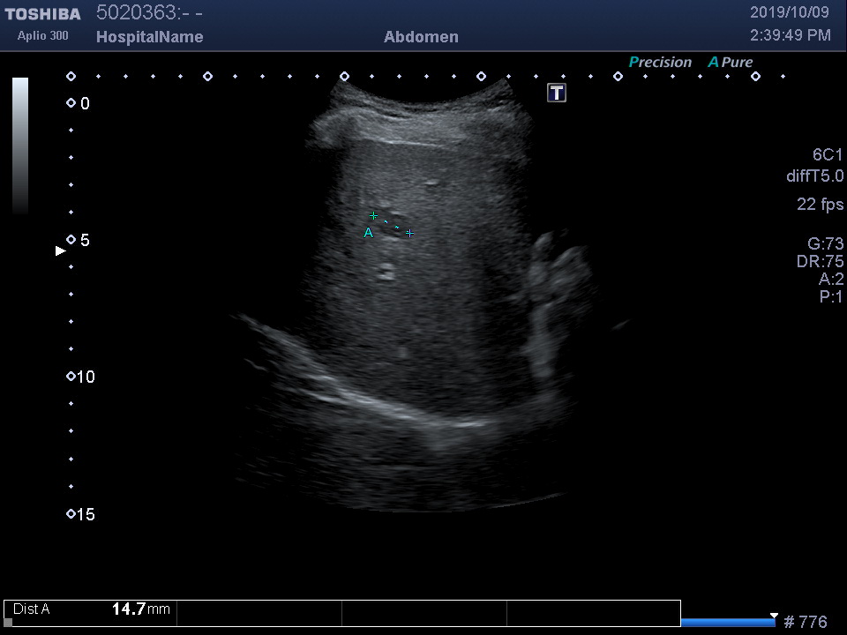The image size is (847, 635).
Task: Click the focus position triangle near depth 5
Action: coord(60,251)
